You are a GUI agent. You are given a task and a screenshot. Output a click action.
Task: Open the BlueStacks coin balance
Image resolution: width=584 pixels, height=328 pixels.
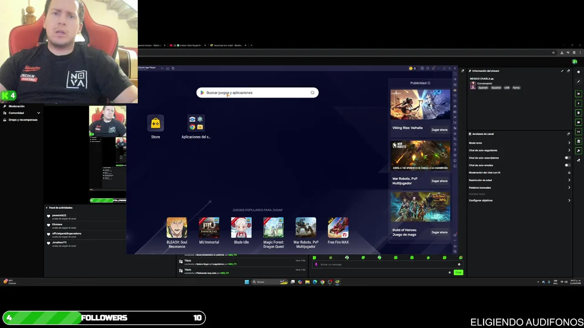[412, 68]
